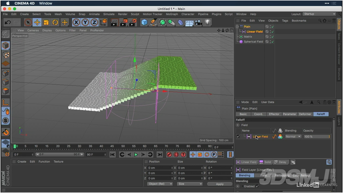The image size is (343, 193).
Task: Toggle X axis lock
Action: tap(76, 22)
